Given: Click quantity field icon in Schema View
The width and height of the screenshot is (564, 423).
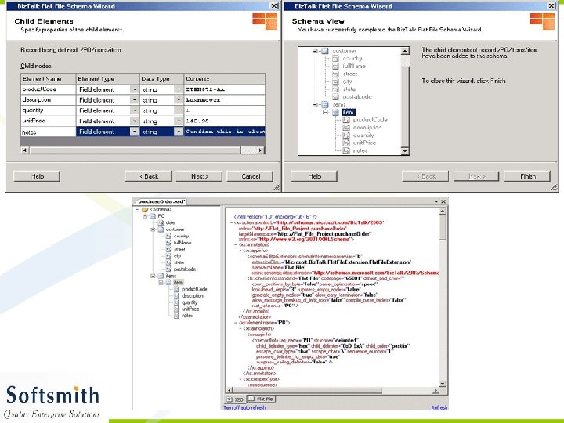Looking at the screenshot, I should [346, 136].
